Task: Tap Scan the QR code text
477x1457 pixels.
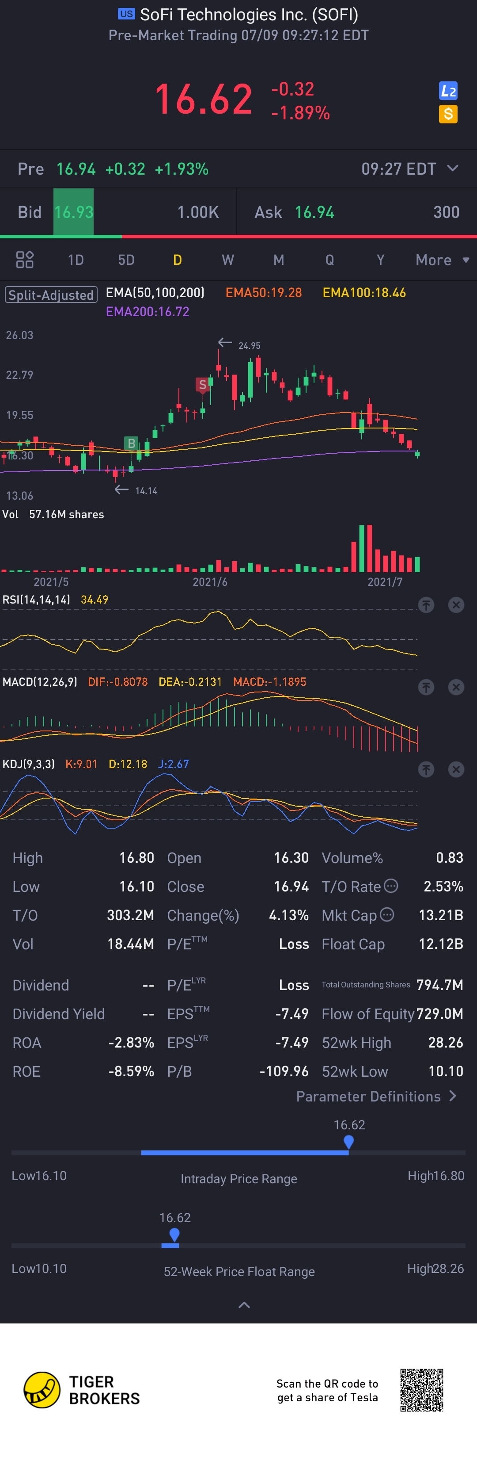Action: pos(327,1390)
